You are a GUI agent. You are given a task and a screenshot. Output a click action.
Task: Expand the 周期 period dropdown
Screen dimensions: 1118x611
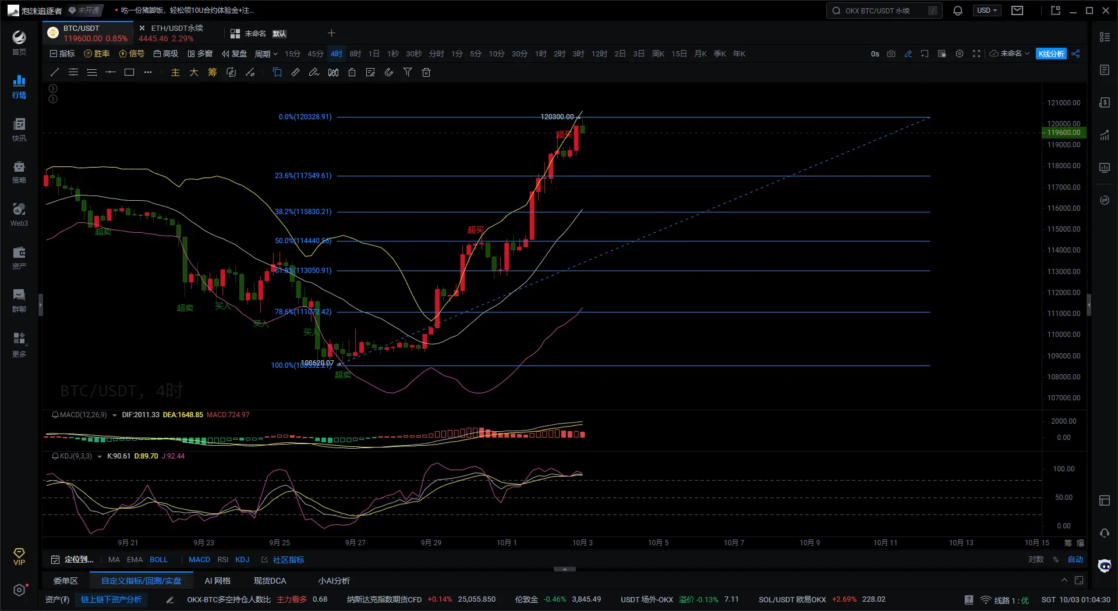point(266,54)
